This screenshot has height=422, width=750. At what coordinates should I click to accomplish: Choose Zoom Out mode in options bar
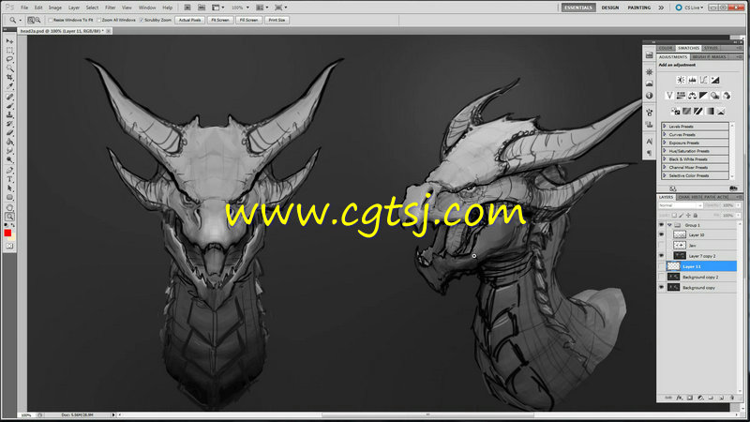click(x=37, y=20)
